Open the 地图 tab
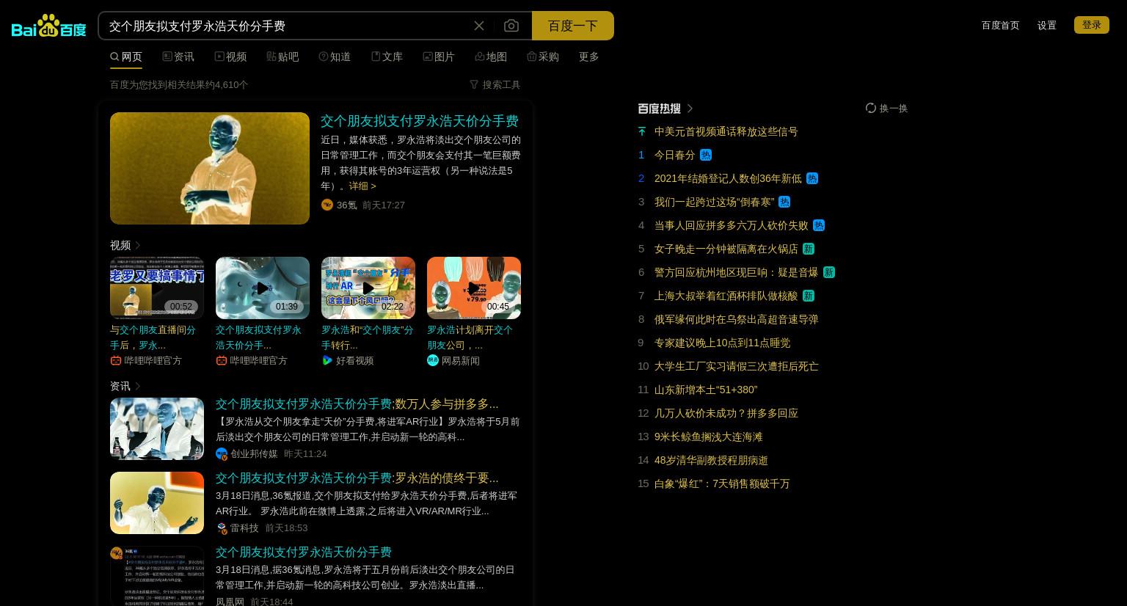 pyautogui.click(x=491, y=56)
